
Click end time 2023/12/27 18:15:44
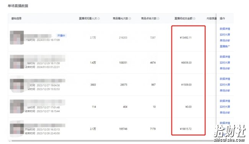48,111
